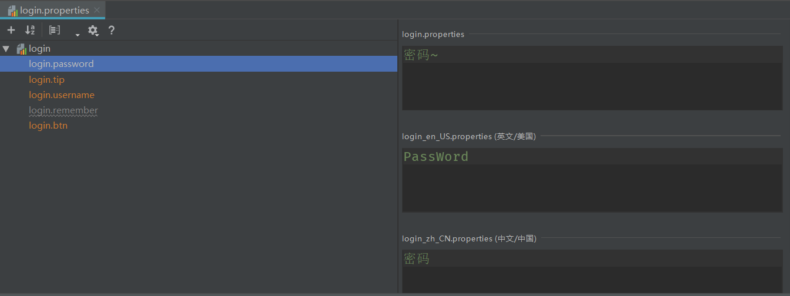Select the login.btn key
The image size is (790, 296).
tap(48, 126)
